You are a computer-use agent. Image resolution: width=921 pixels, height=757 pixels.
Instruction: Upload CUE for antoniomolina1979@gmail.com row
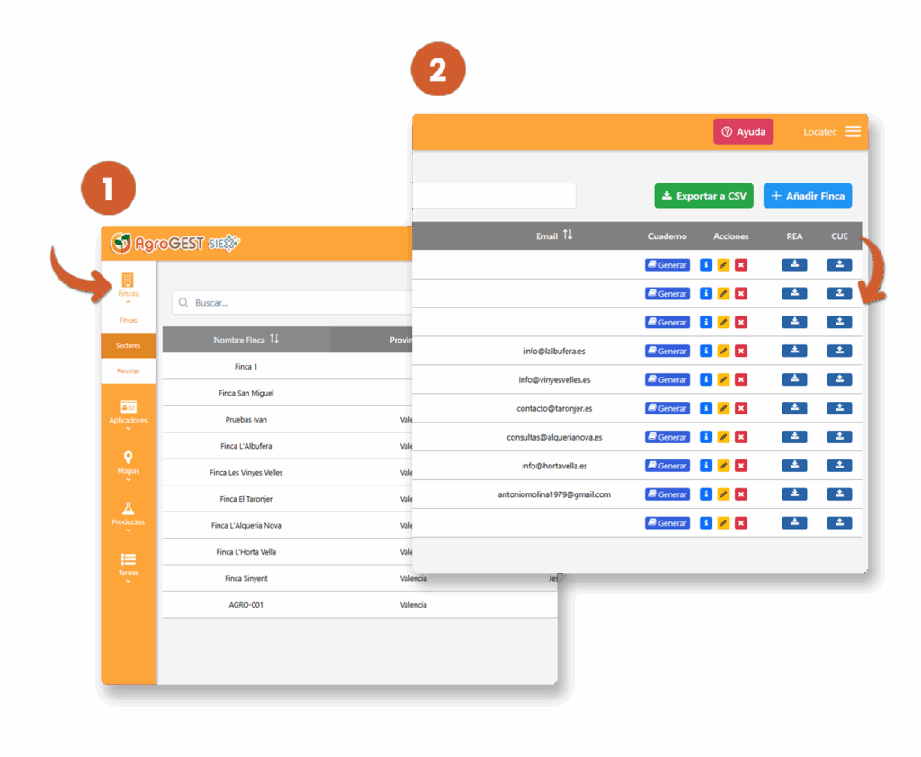[x=839, y=494]
